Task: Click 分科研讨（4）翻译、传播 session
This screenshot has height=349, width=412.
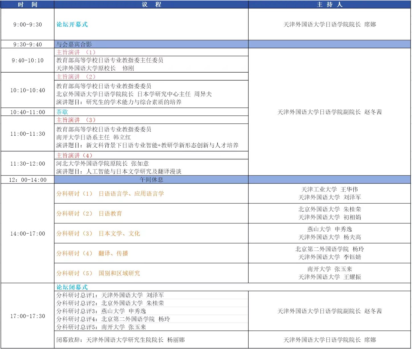Action: [x=92, y=253]
